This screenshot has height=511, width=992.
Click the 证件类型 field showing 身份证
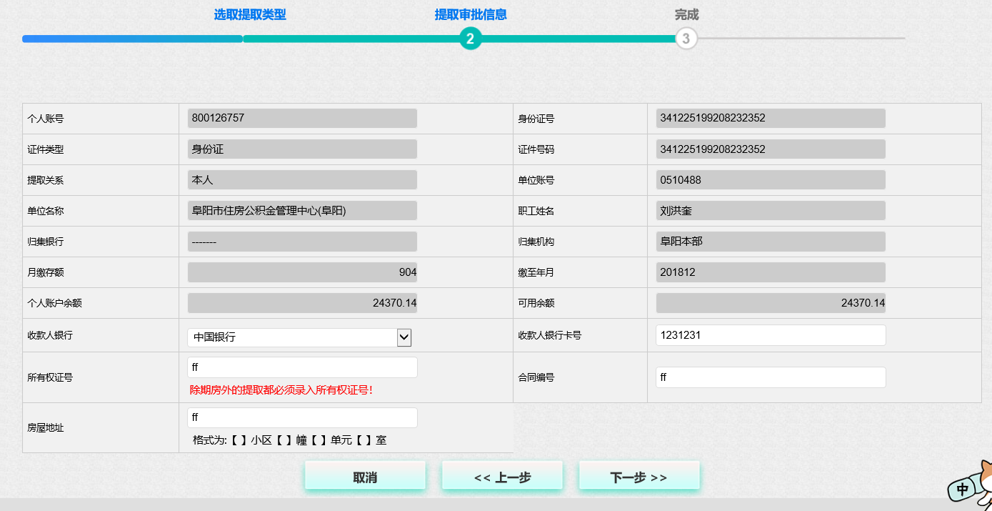coord(302,149)
